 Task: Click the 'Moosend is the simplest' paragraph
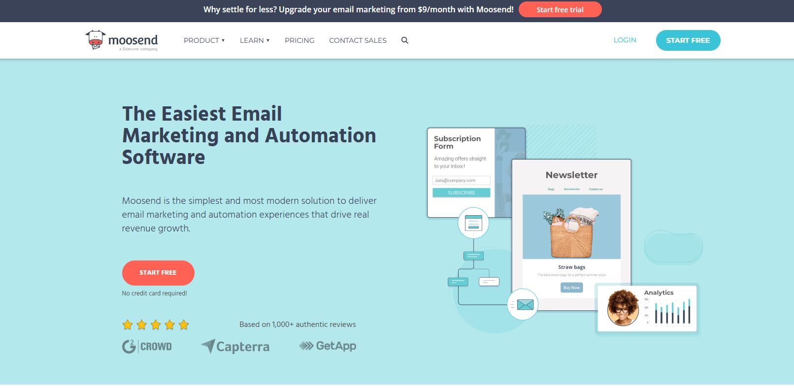pos(249,215)
